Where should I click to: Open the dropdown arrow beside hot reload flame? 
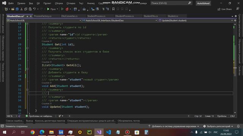tap(70, 9)
